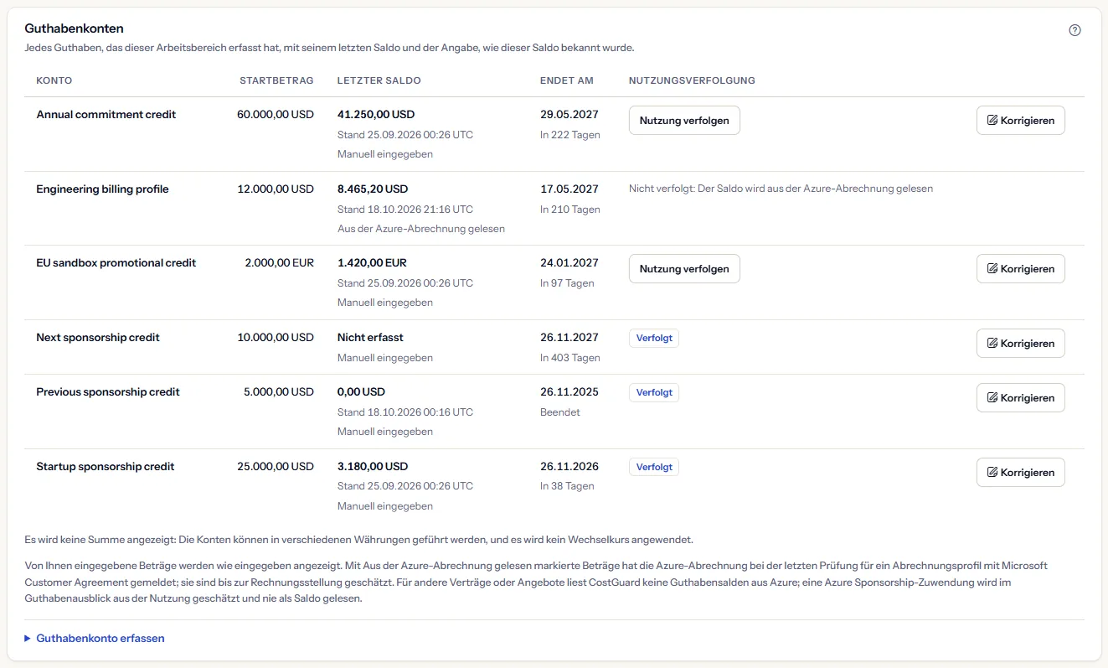Click the Nicht erfasst balance text

point(370,337)
